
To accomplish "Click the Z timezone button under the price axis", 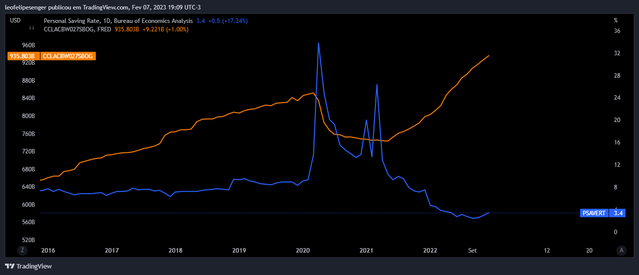I will tap(22, 251).
